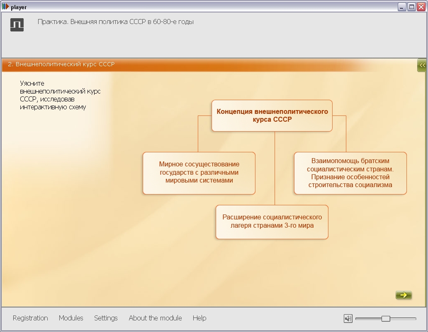Go to next slide with green arrow

pyautogui.click(x=404, y=295)
